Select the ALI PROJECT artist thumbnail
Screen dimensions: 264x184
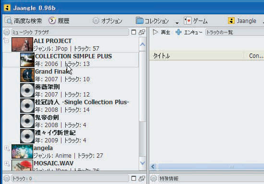pos(22,44)
